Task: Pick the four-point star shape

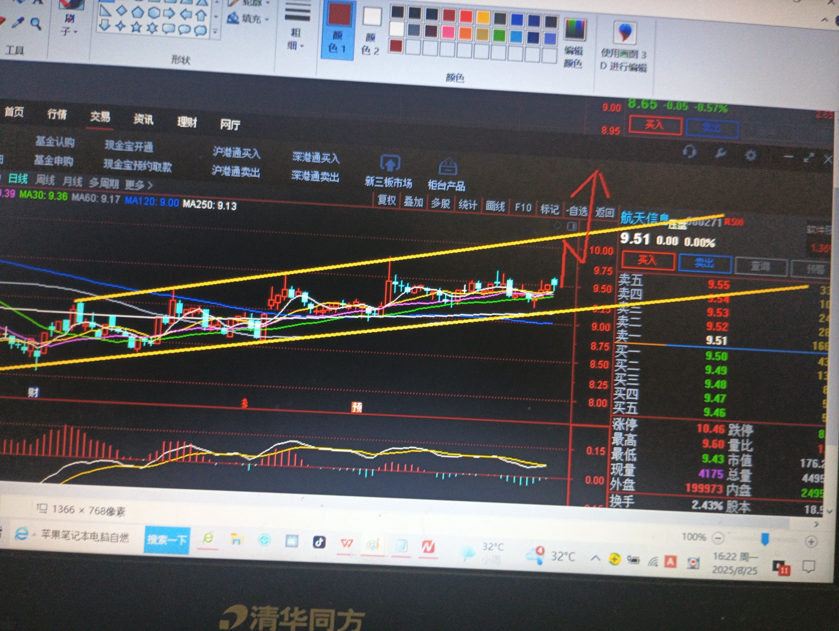Action: tap(121, 27)
